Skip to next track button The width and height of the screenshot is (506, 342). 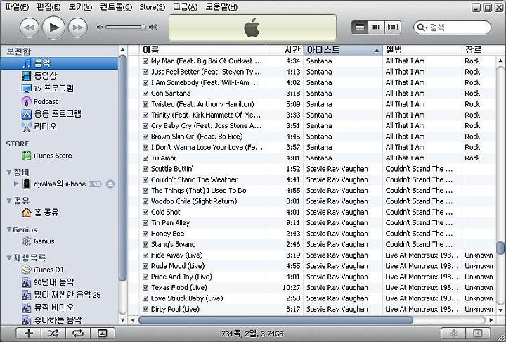pyautogui.click(x=78, y=27)
